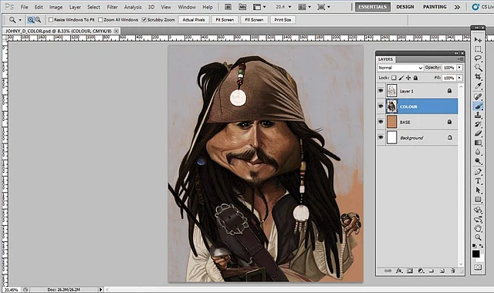
Task: Launch Adobe Bridge
Action: pyautogui.click(x=228, y=7)
